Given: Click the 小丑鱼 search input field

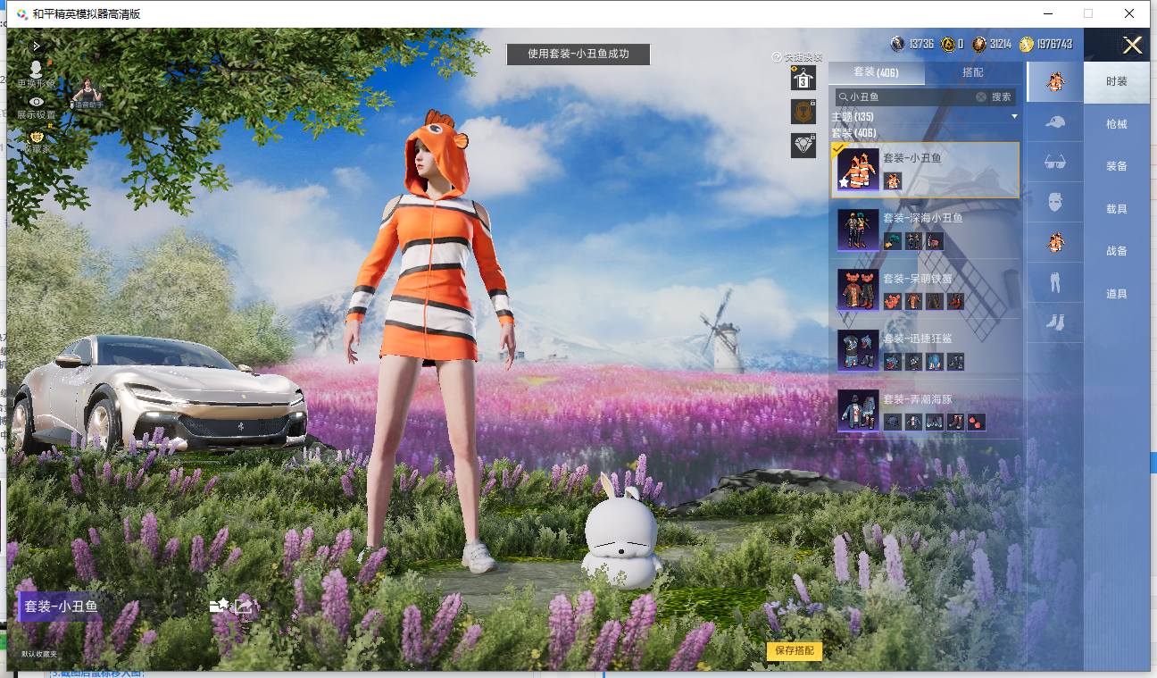Looking at the screenshot, I should coord(906,96).
